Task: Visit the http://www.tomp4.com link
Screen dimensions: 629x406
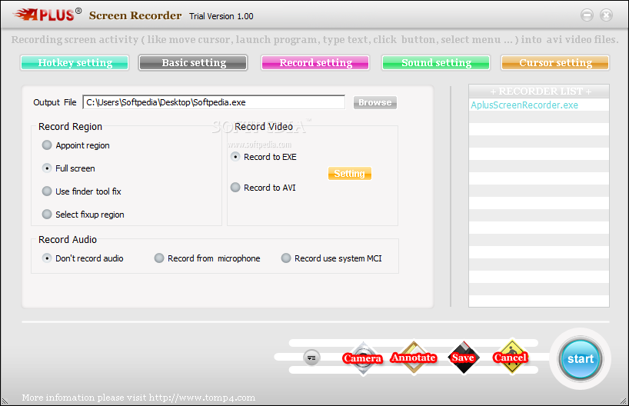Action: tap(201, 398)
